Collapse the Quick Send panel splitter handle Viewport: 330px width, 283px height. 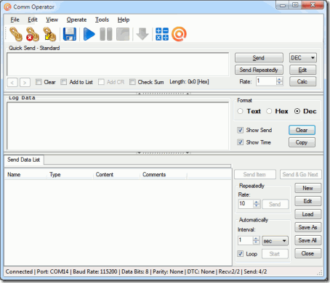click(x=164, y=94)
